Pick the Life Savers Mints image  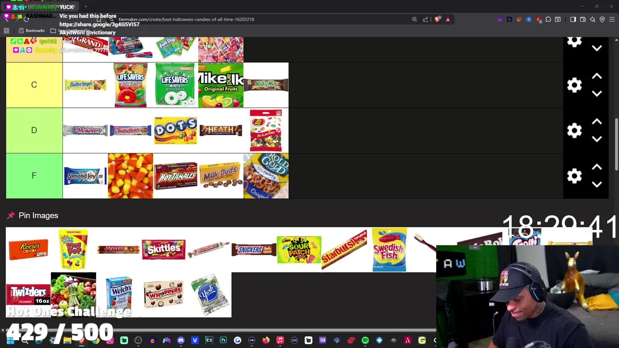176,85
